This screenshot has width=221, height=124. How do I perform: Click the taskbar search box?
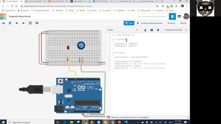(30, 122)
